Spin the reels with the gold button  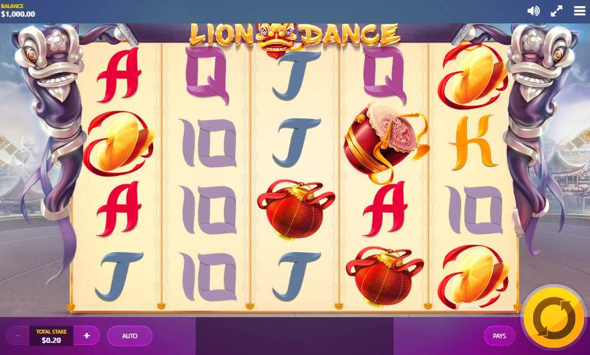click(x=554, y=318)
